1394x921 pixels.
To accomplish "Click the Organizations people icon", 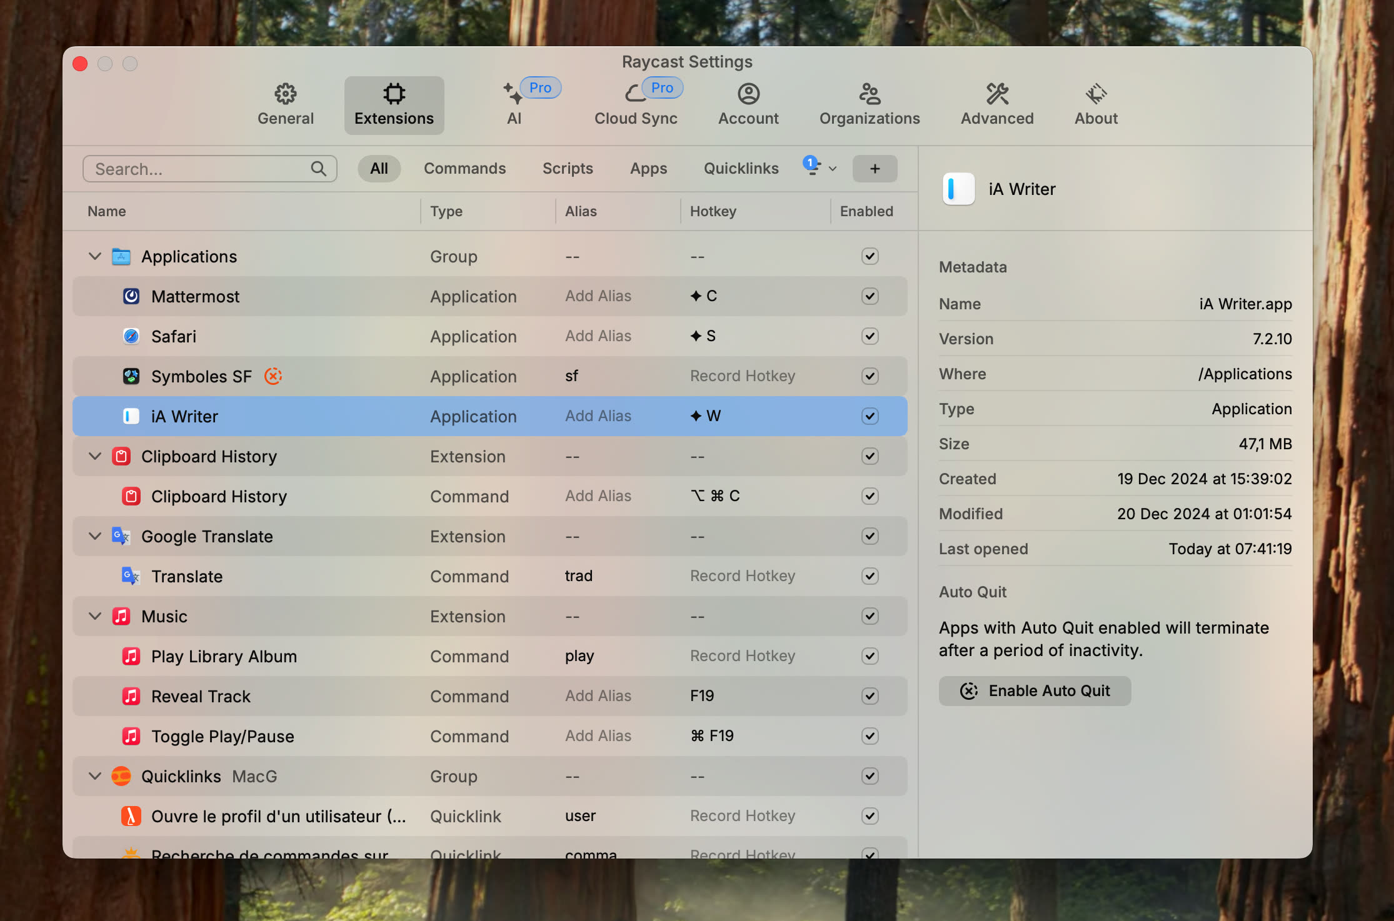I will coord(870,94).
